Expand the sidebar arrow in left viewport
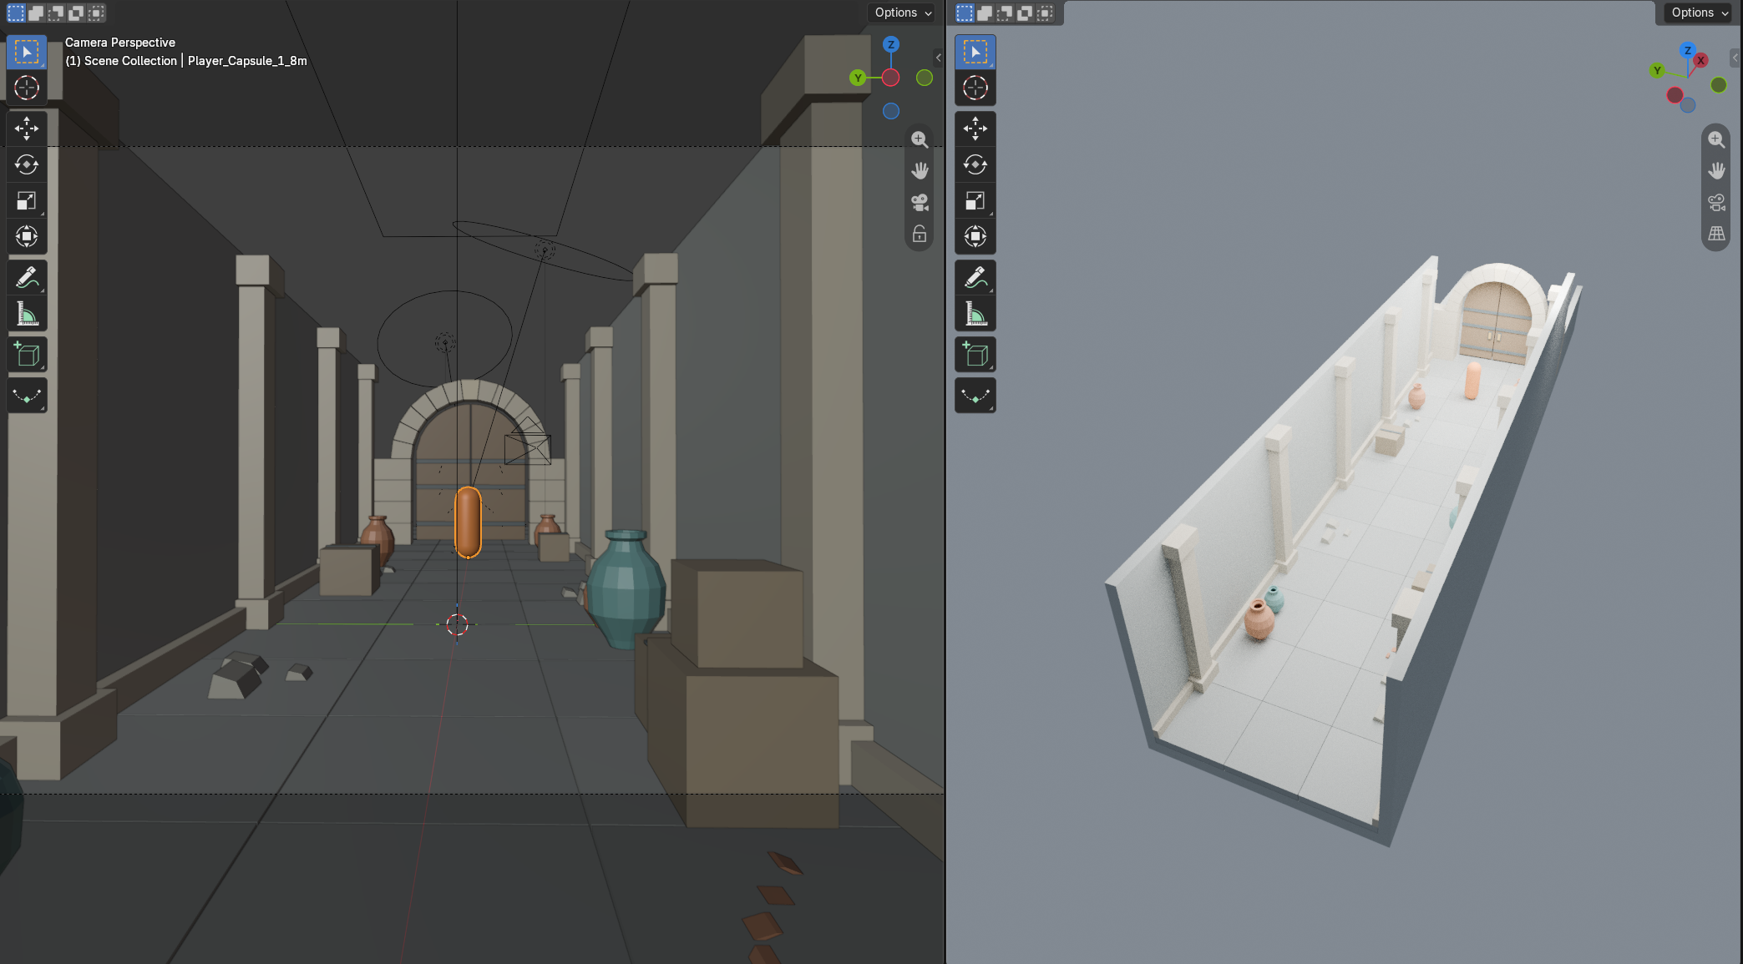Image resolution: width=1743 pixels, height=964 pixels. 939,58
